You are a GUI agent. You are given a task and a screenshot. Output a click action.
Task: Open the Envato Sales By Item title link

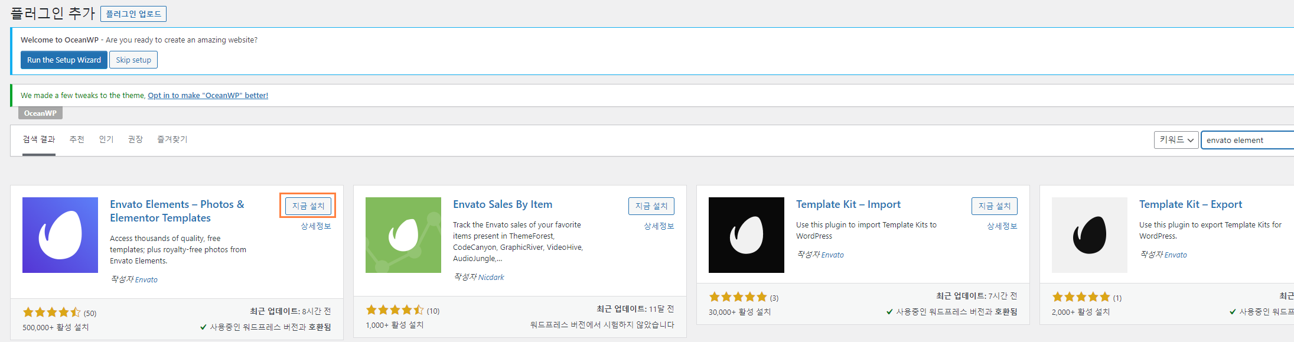(503, 204)
